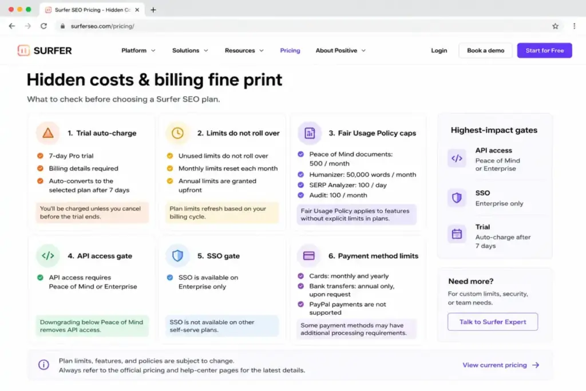This screenshot has height=391, width=586.
Task: Click text 'Bank transfers: annual only, upon request'
Action: [x=352, y=290]
